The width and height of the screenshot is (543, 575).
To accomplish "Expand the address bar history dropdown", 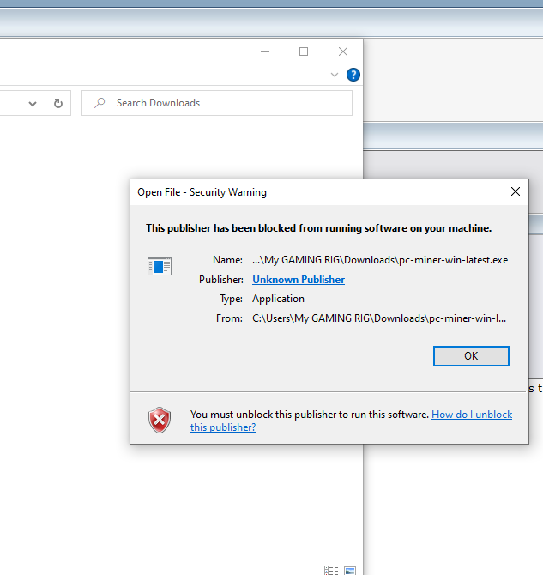I will click(33, 103).
